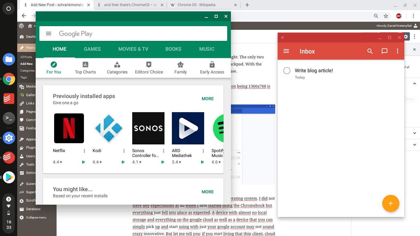Add a new task with the plus button
The height and width of the screenshot is (236, 420).
(390, 203)
